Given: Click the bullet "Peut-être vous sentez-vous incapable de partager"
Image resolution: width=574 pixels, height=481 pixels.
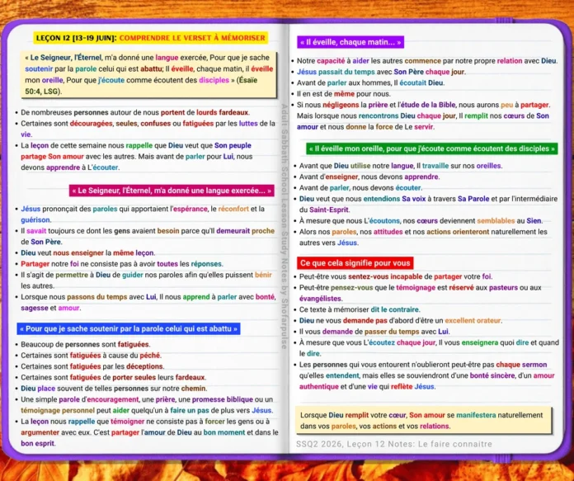Looking at the screenshot, I should [396, 276].
